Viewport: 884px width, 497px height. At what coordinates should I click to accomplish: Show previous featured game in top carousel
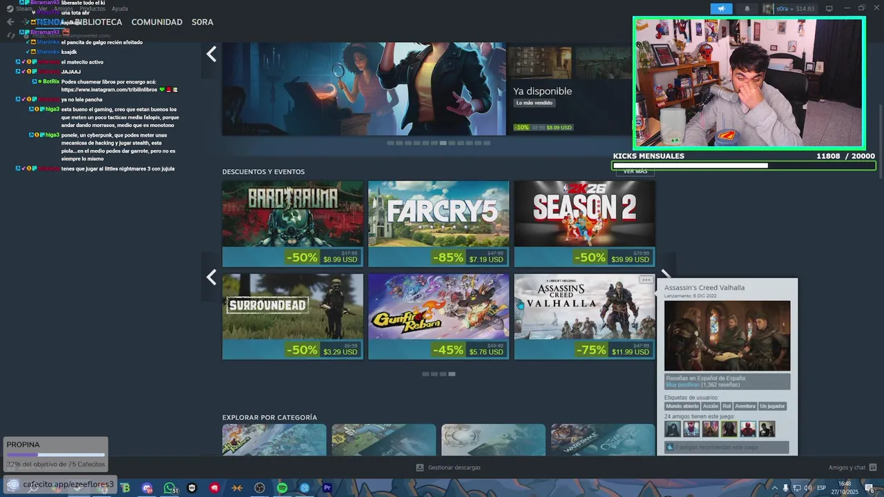click(x=211, y=54)
